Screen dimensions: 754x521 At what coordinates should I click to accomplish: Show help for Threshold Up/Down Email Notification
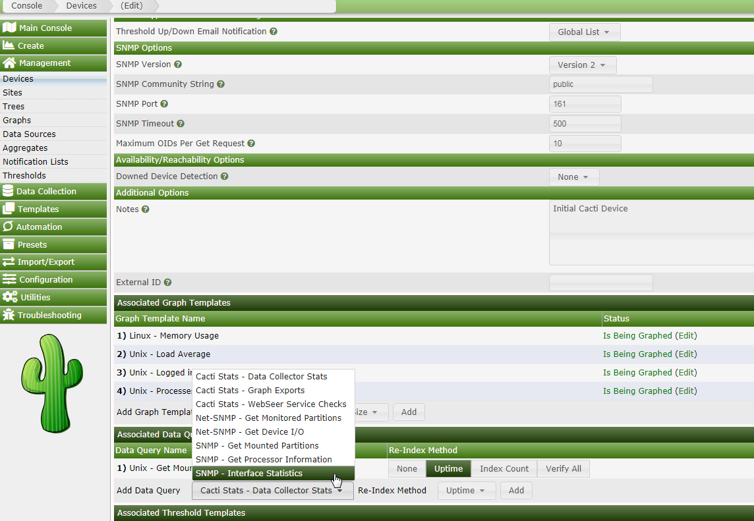point(273,31)
